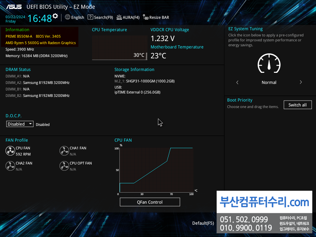This screenshot has width=316, height=237.
Task: Click Memory: 16384 MB text
Action: pyautogui.click(x=36, y=56)
